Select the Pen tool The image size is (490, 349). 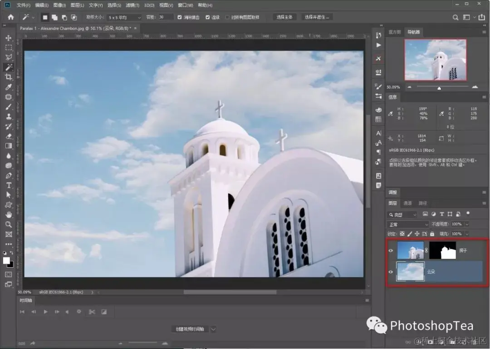[9, 175]
